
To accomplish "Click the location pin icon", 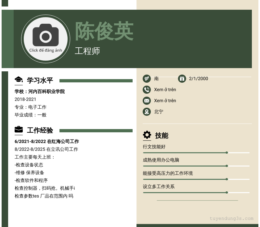I will [x=147, y=112].
